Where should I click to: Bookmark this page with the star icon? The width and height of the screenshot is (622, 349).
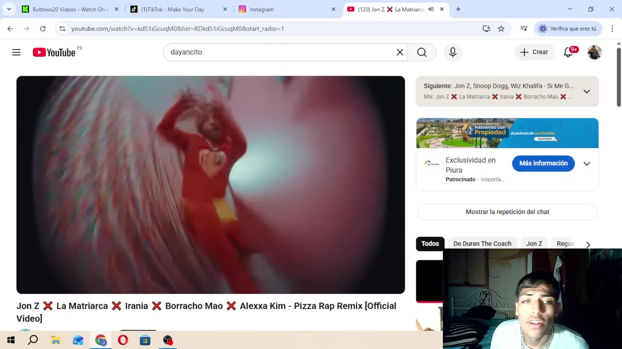click(501, 29)
